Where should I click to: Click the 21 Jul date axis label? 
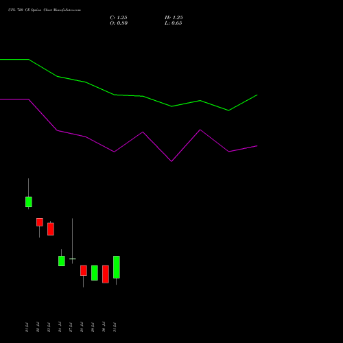tap(27, 327)
